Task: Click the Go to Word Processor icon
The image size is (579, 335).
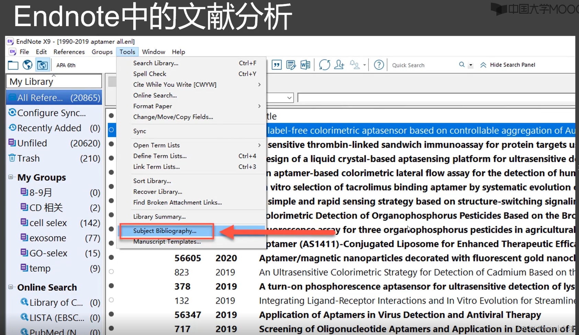Action: [x=305, y=65]
